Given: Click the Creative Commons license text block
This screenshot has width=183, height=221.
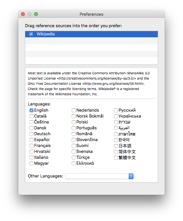Looking at the screenshot, I should pyautogui.click(x=89, y=83).
